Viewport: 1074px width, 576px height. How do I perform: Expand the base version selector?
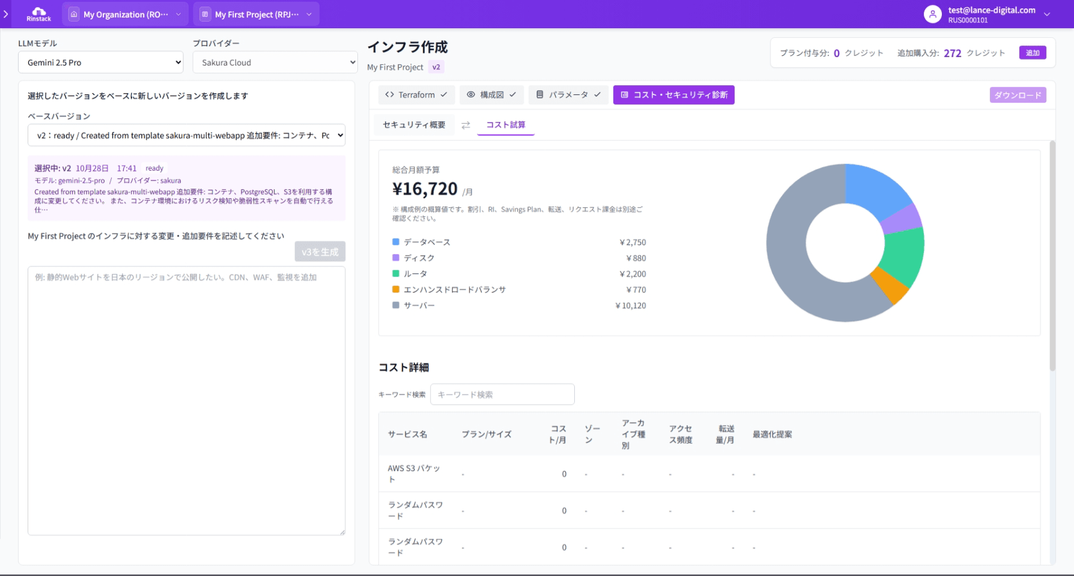[186, 136]
